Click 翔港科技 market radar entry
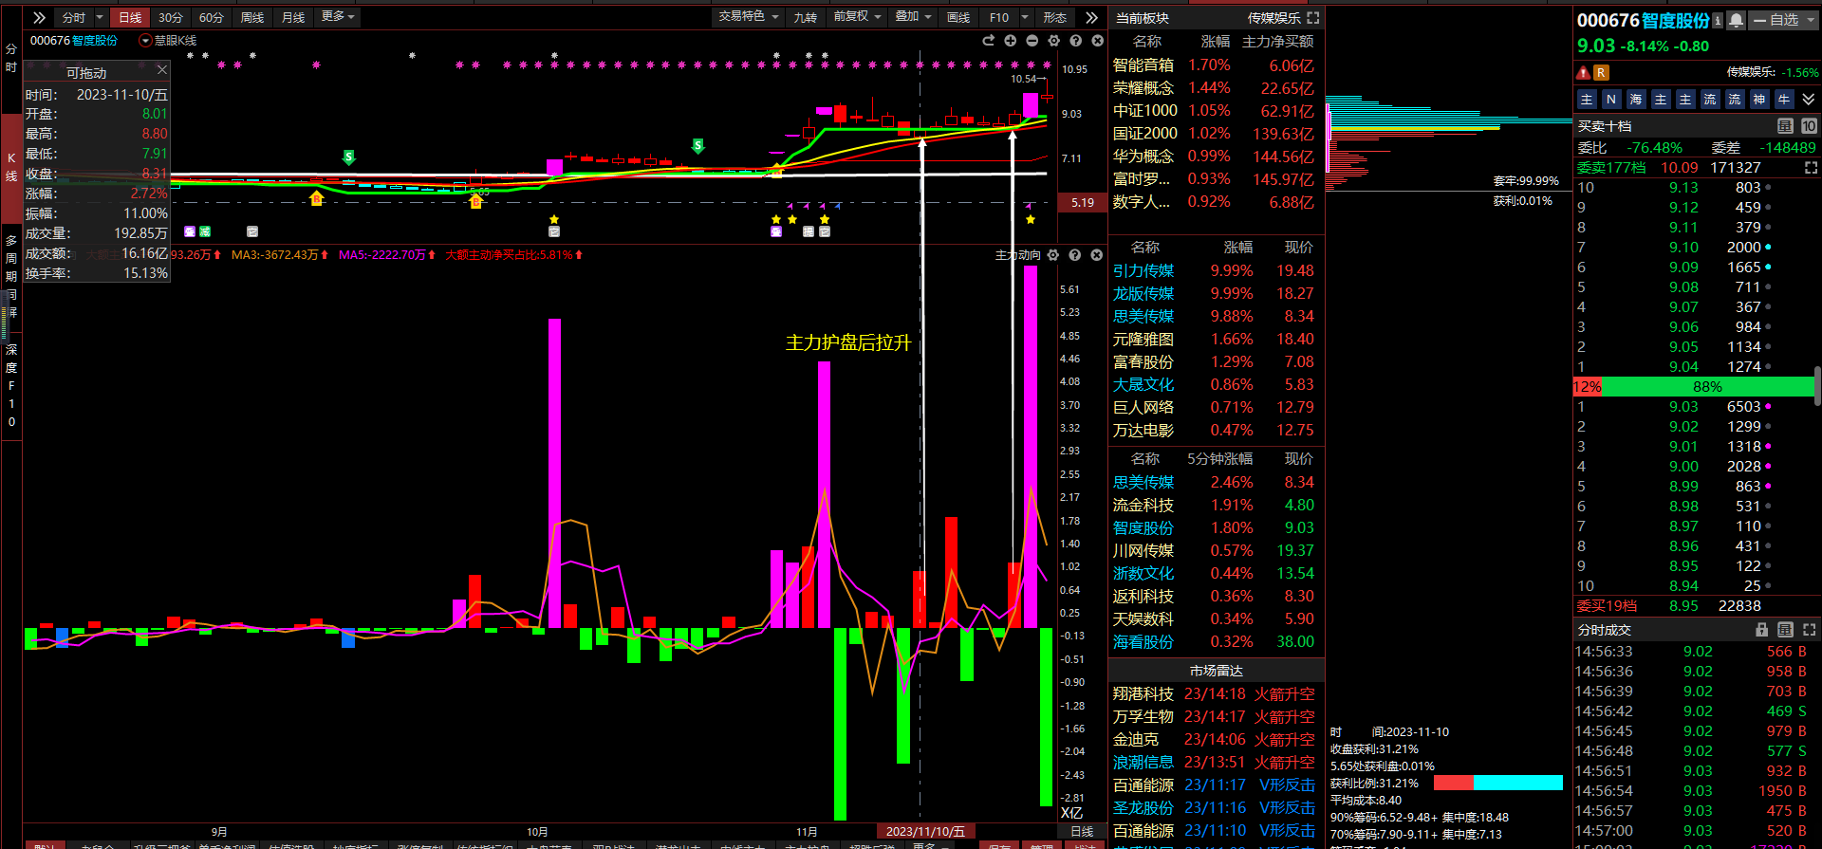The height and width of the screenshot is (849, 1822). coord(1215,694)
